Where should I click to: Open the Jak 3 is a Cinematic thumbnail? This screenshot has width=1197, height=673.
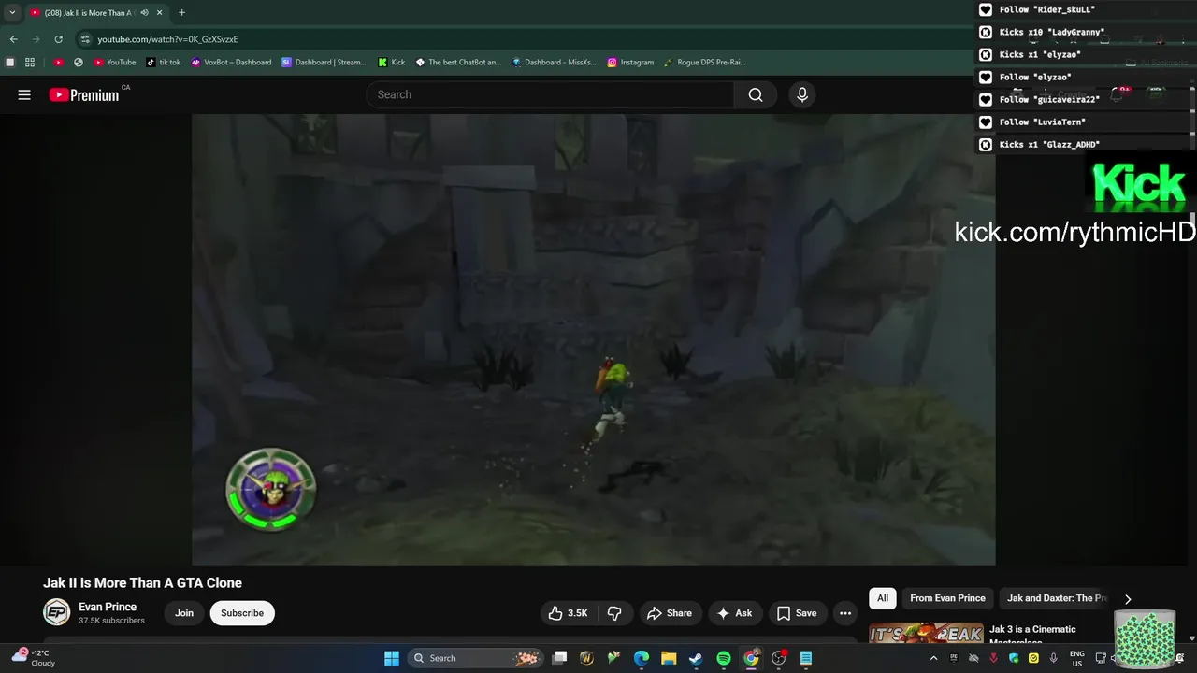(926, 634)
